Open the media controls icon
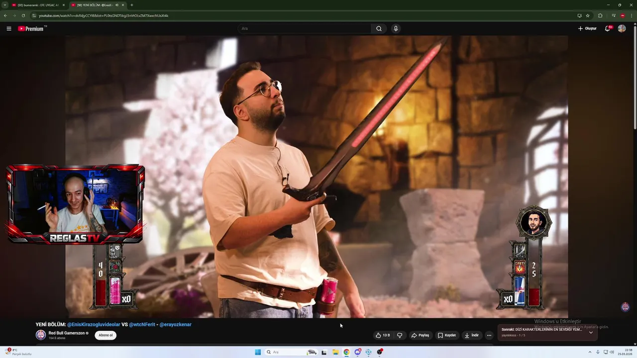 tap(614, 15)
